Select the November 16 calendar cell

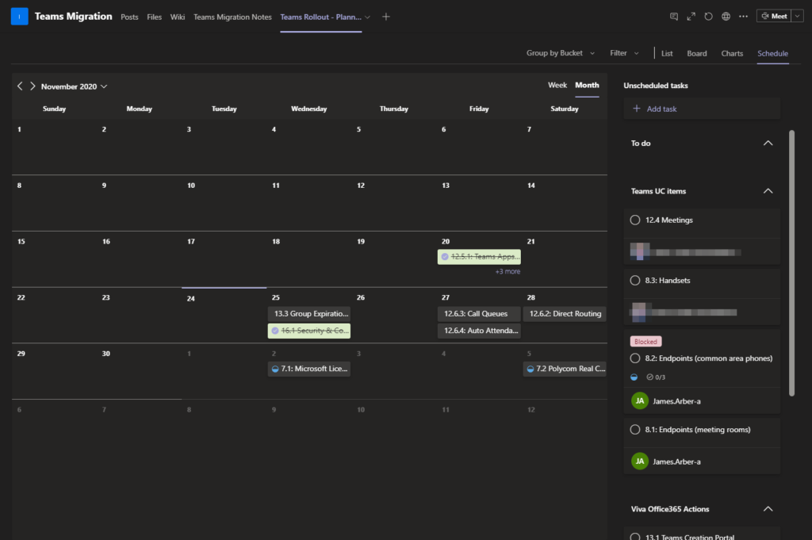point(140,259)
